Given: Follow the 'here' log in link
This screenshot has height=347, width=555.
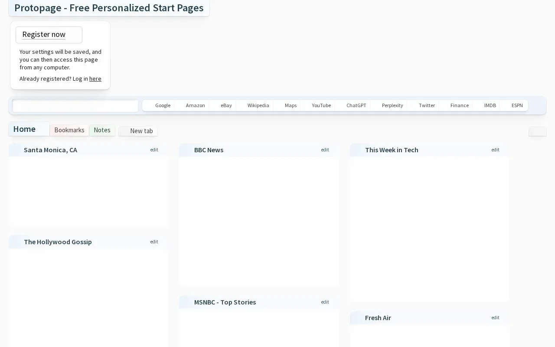Looking at the screenshot, I should pos(95,79).
